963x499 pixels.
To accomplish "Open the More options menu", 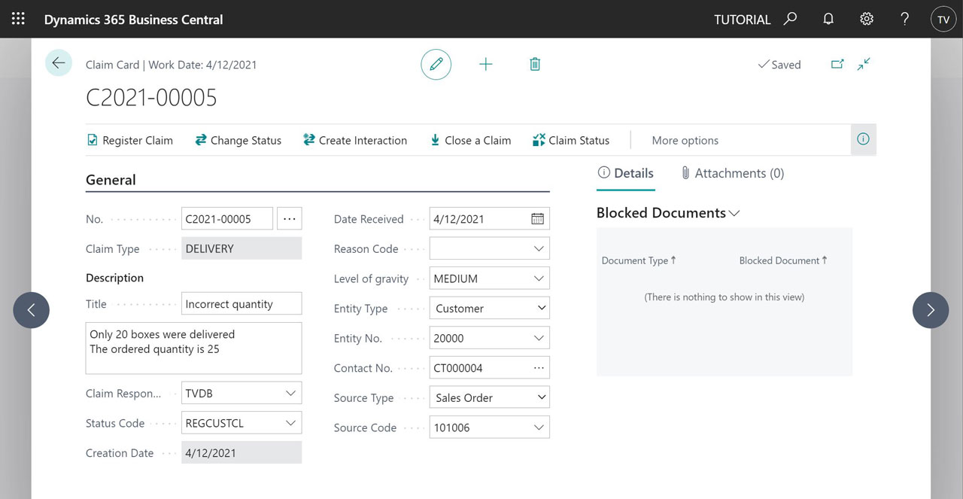I will [685, 140].
